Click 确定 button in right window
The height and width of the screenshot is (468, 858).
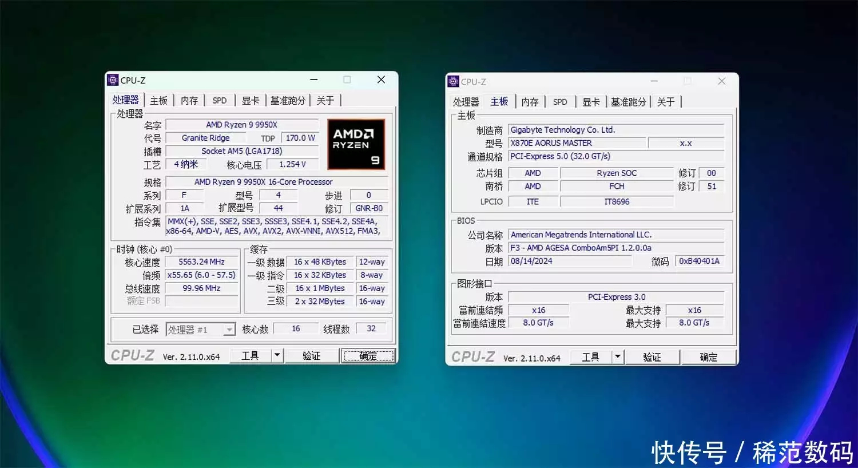[x=709, y=357]
